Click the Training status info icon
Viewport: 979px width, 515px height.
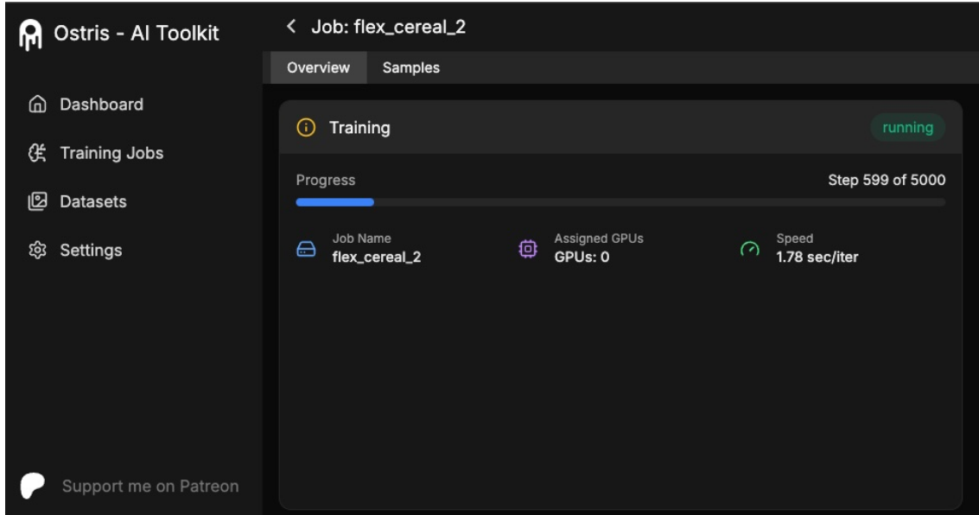tap(306, 128)
